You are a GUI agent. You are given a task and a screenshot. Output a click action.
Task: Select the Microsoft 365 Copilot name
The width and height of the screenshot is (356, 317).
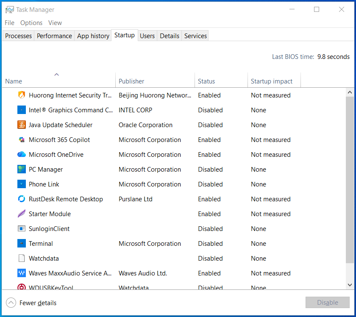coord(59,140)
